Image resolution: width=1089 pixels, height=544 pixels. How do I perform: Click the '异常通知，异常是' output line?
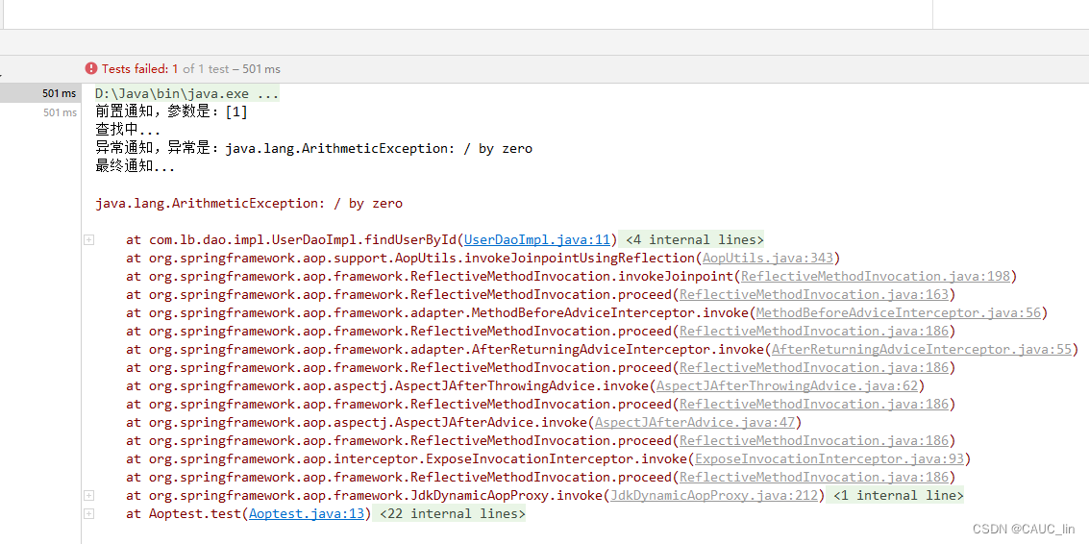coord(314,148)
